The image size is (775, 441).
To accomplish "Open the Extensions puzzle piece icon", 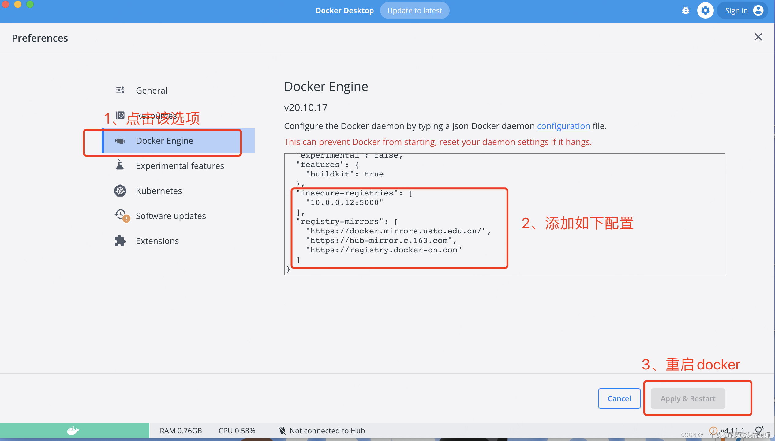I will [x=120, y=241].
